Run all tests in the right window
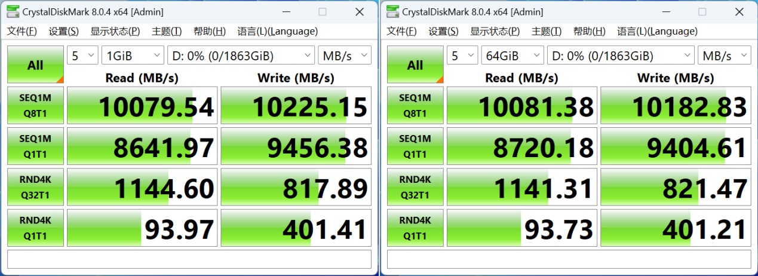 (x=415, y=65)
